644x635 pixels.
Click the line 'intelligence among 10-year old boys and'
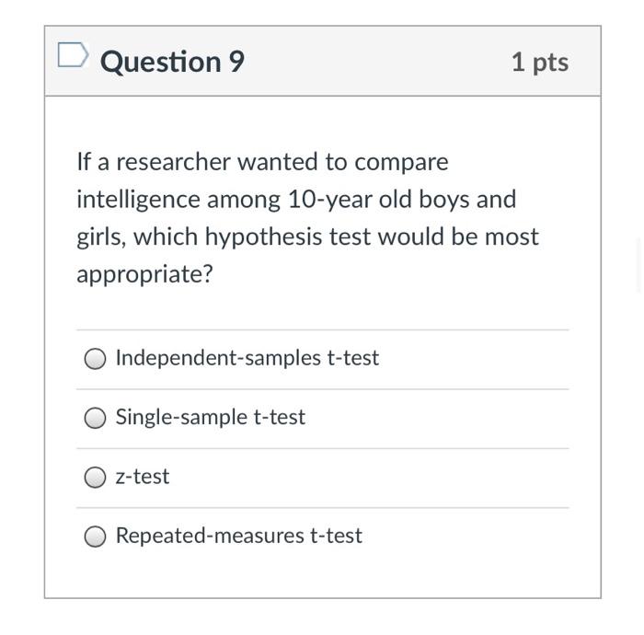tap(295, 199)
